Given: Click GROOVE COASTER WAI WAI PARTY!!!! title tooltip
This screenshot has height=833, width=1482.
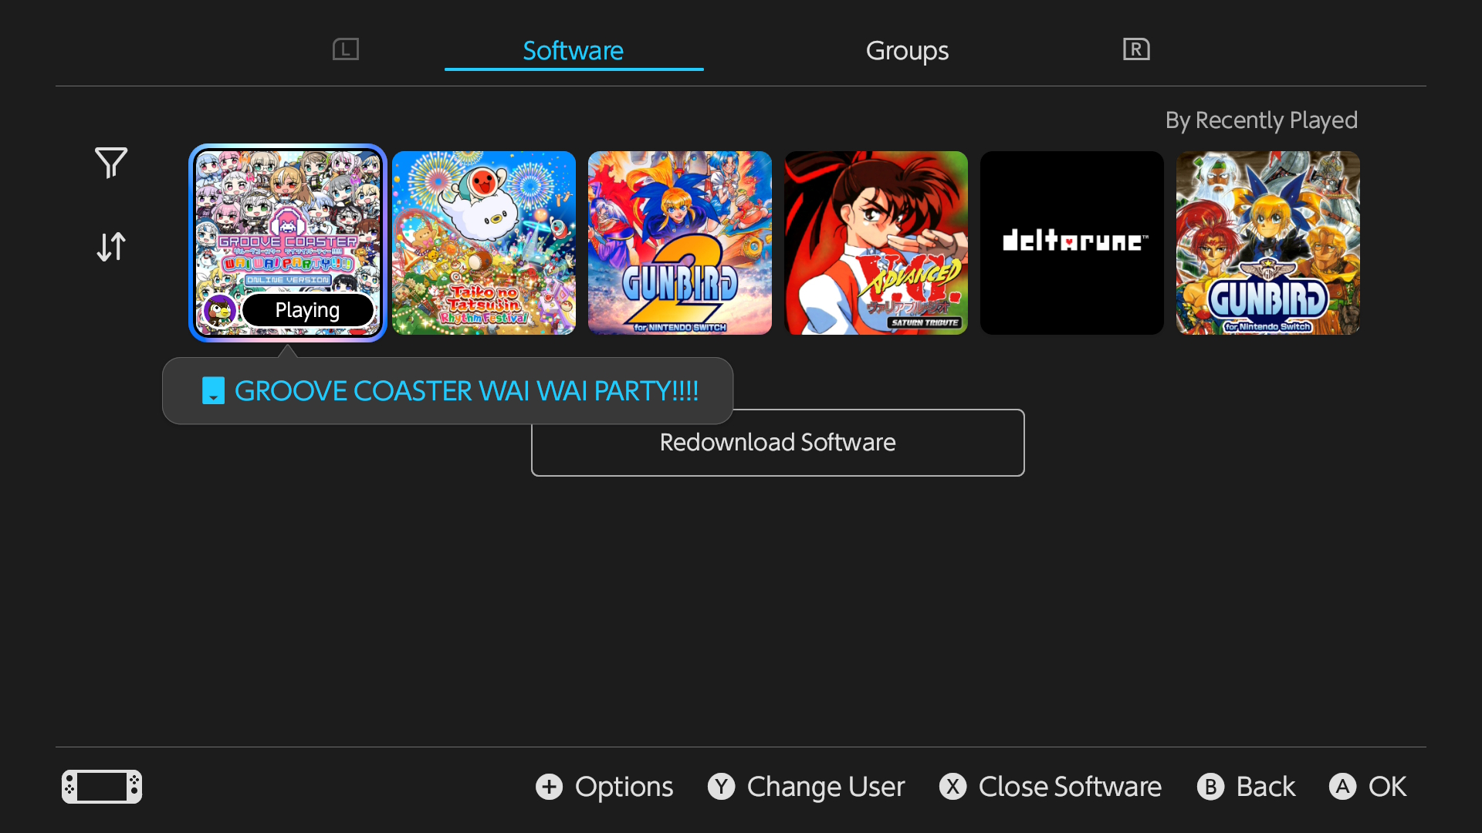Looking at the screenshot, I should (x=448, y=391).
